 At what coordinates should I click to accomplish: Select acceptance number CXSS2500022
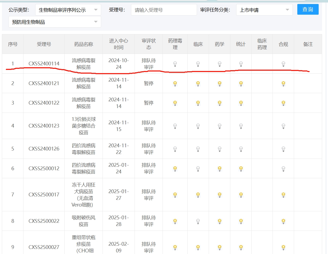tap(44, 221)
